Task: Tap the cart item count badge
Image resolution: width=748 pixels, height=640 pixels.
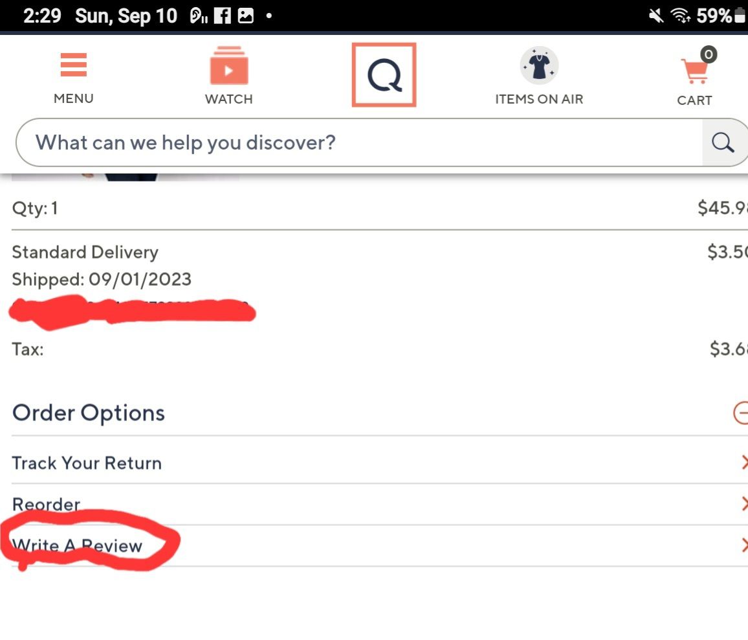Action: point(709,54)
